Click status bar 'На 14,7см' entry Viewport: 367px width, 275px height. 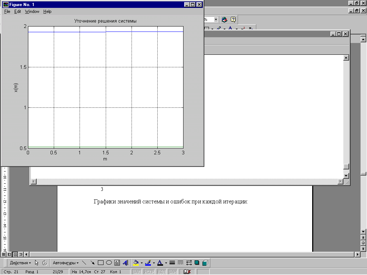pyautogui.click(x=81, y=272)
